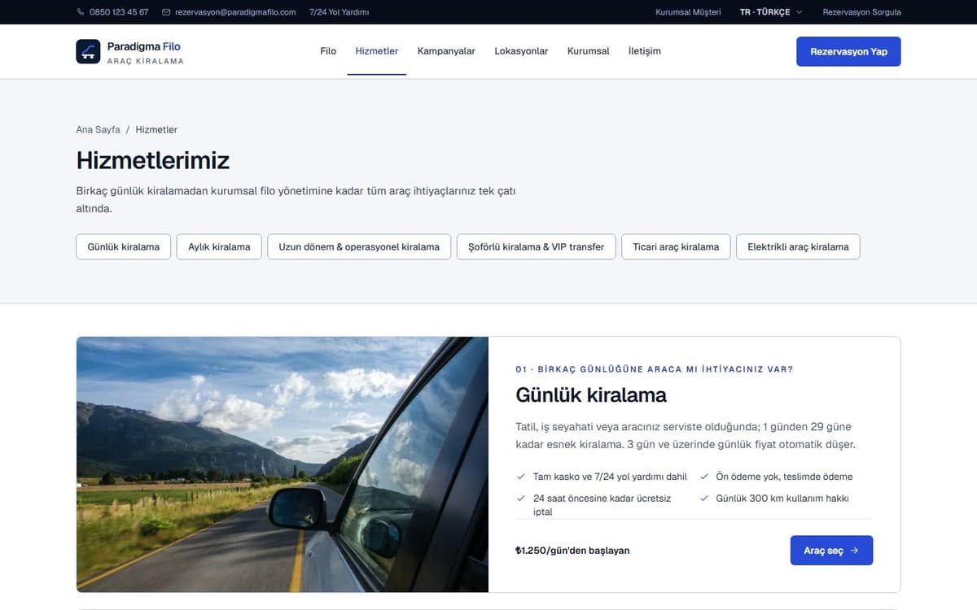
Task: Navigate to the Kurumsal menu item
Action: pos(589,51)
